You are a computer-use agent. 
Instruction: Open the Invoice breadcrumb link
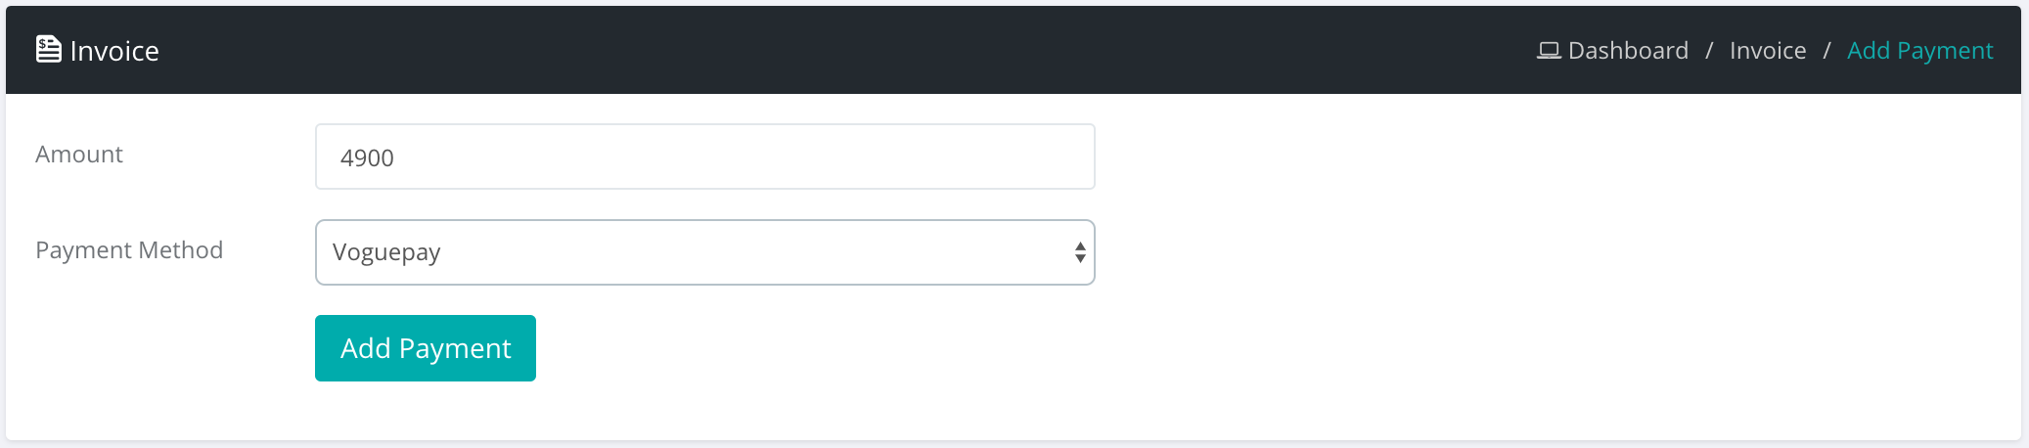(x=1768, y=50)
